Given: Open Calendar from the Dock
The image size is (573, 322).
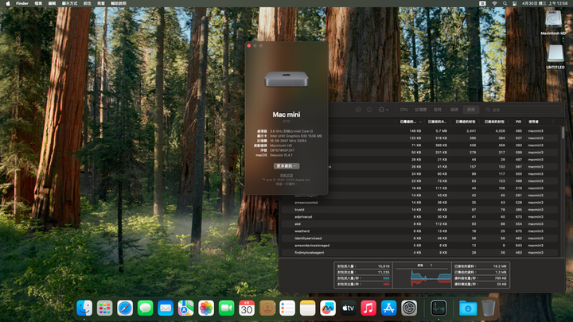Looking at the screenshot, I should 247,308.
